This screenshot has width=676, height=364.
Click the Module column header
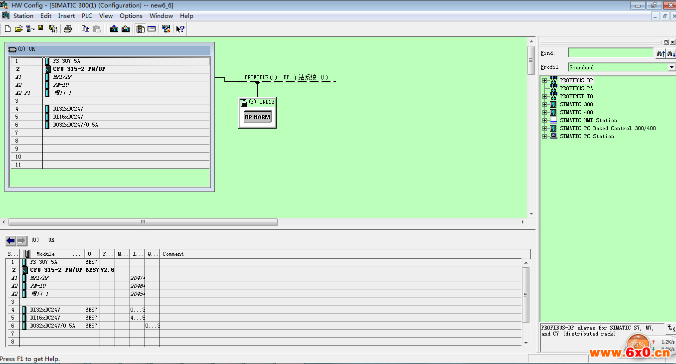pos(52,254)
